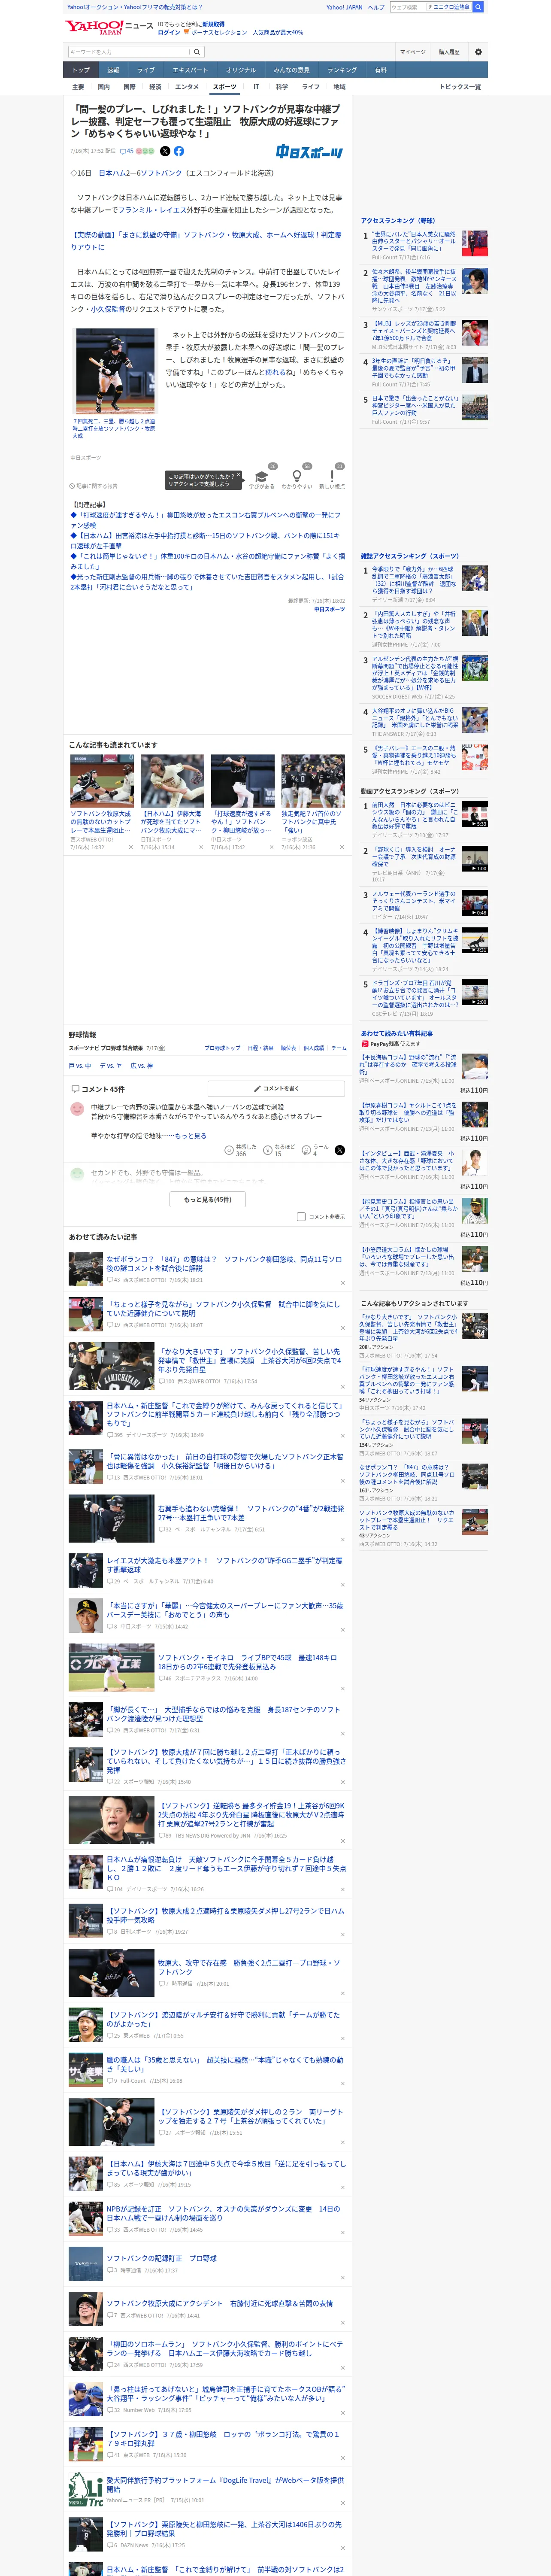Open the デ vs. ヤ game link

pos(111,1066)
